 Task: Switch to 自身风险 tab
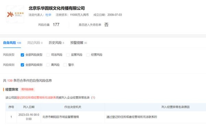12,43
